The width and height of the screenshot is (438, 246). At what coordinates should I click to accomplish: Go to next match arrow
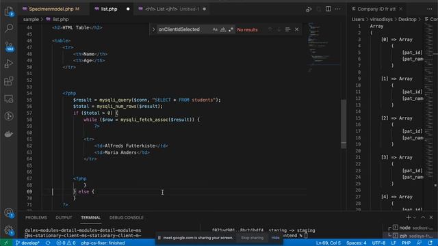point(279,29)
